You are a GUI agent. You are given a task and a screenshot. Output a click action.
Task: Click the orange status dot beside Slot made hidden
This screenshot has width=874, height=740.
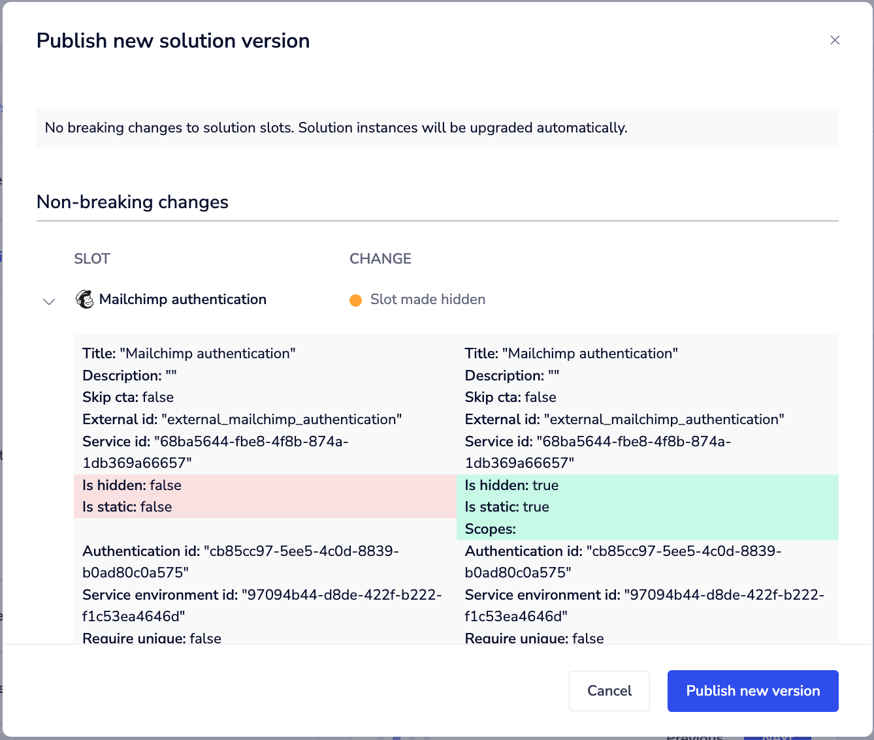[x=356, y=300]
